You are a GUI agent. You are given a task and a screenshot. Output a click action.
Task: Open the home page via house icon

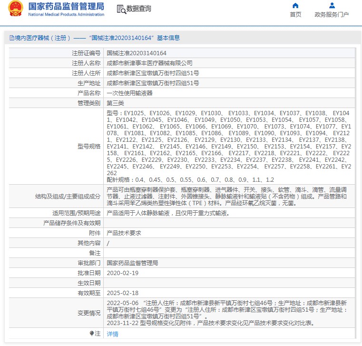[x=295, y=5]
